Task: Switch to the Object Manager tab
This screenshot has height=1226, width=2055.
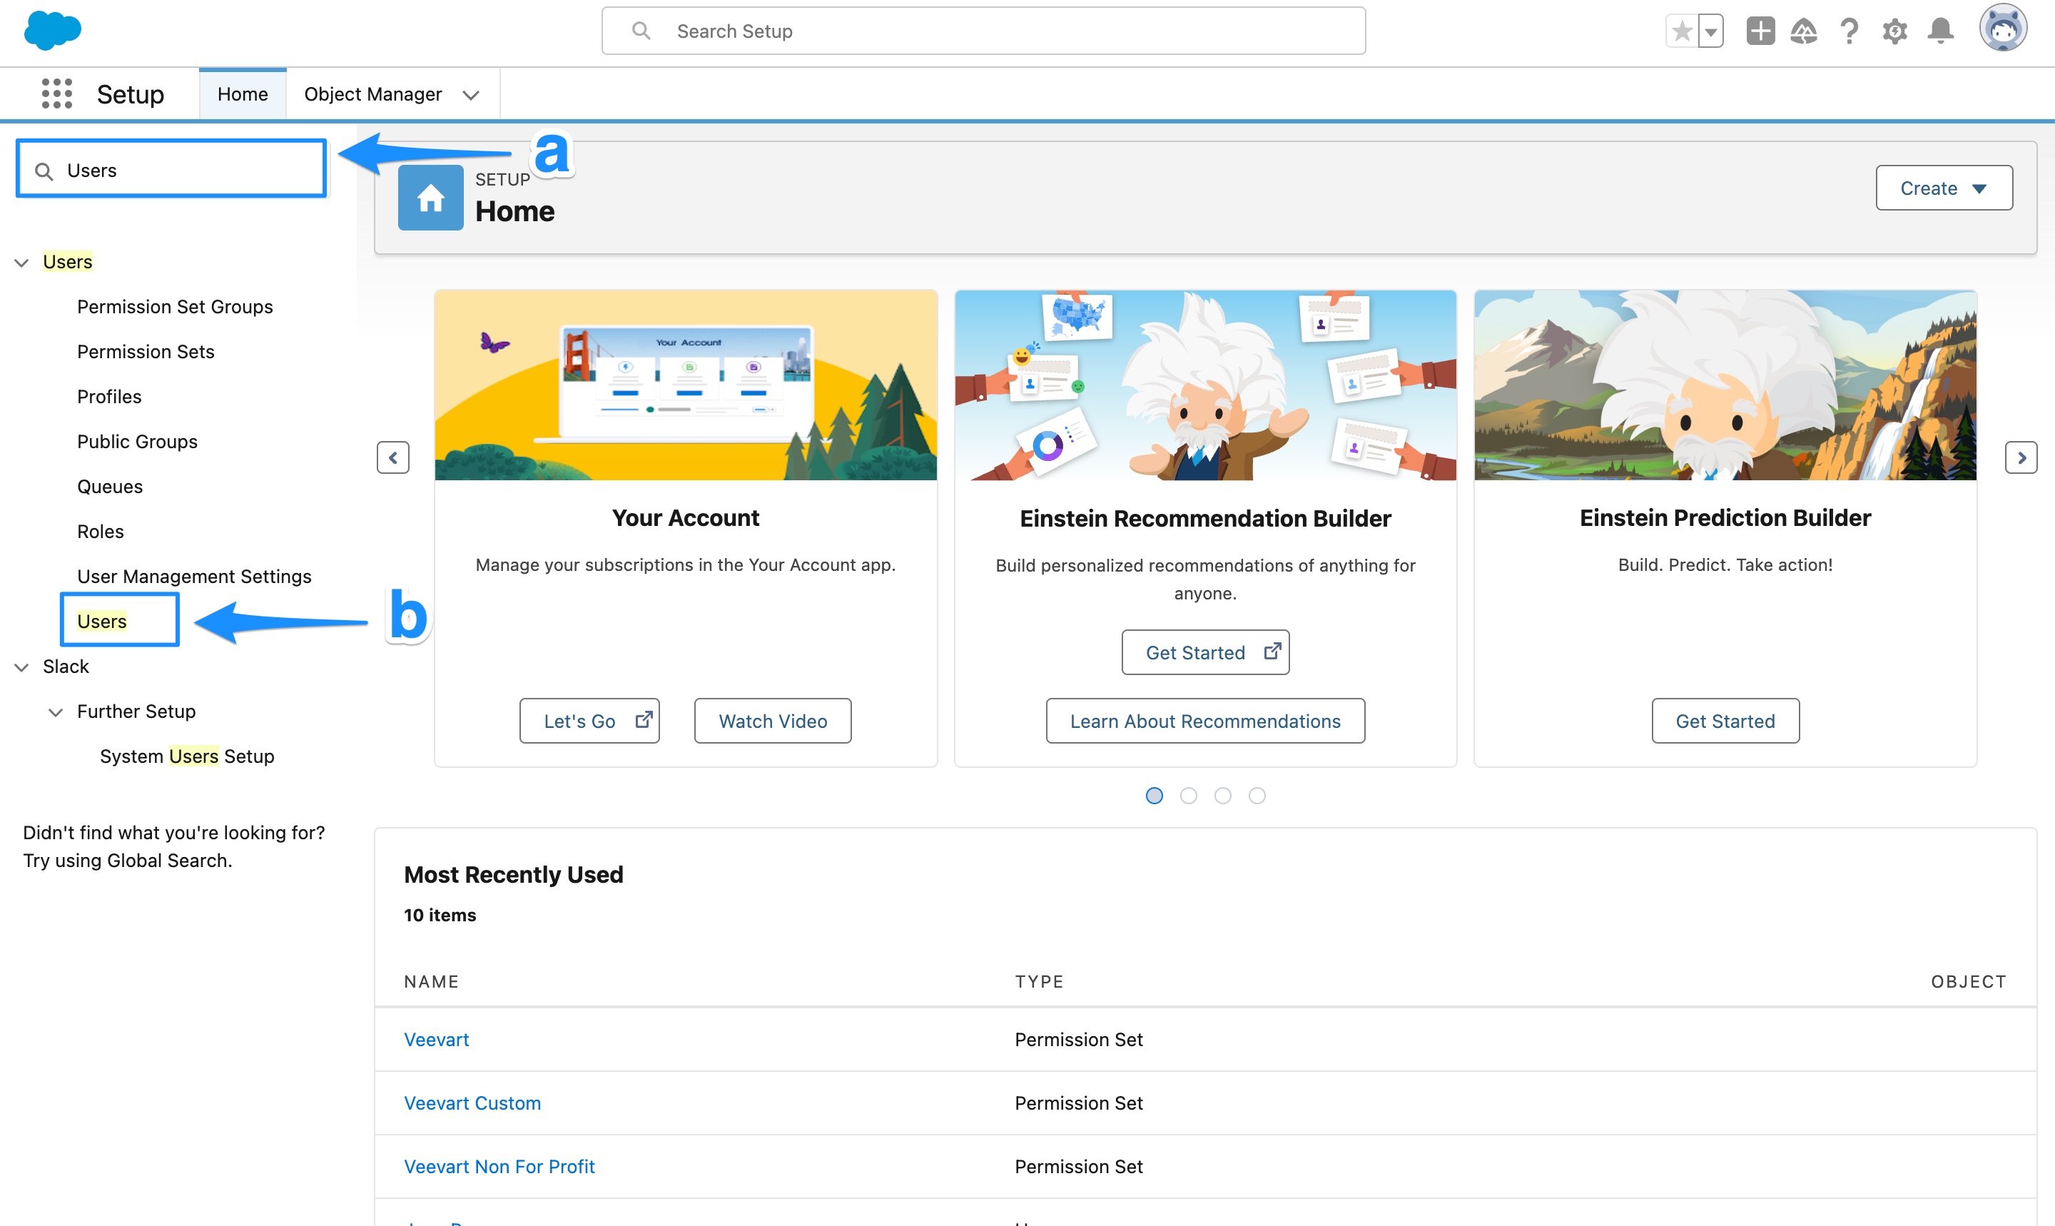Action: [373, 93]
